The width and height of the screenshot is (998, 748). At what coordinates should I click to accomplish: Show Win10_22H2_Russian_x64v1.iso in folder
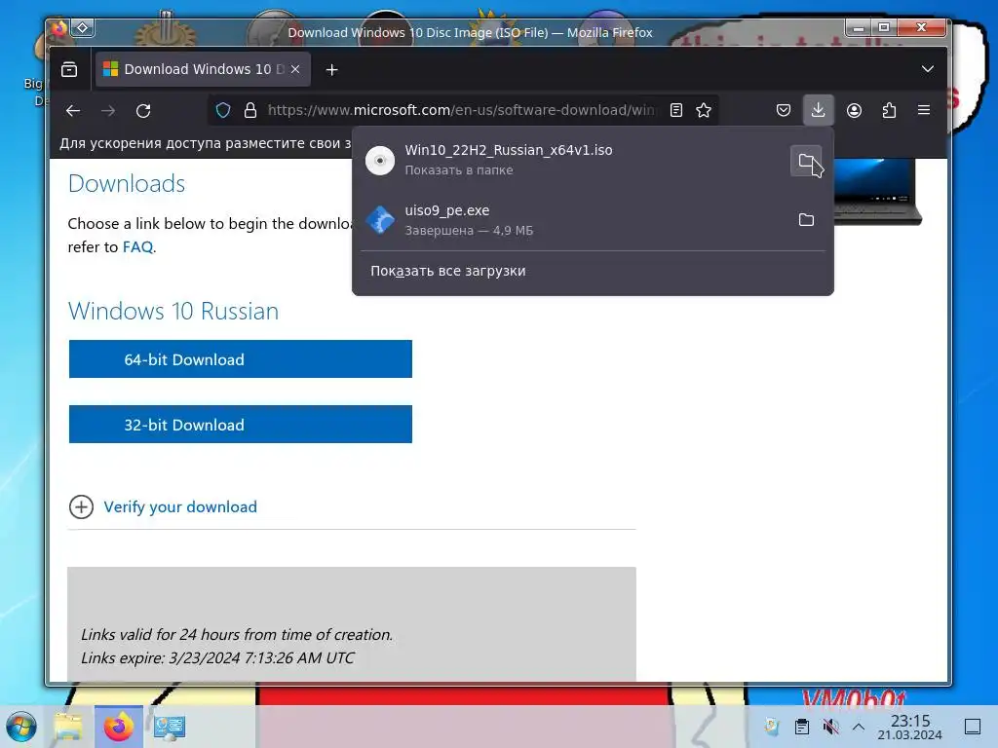point(806,161)
